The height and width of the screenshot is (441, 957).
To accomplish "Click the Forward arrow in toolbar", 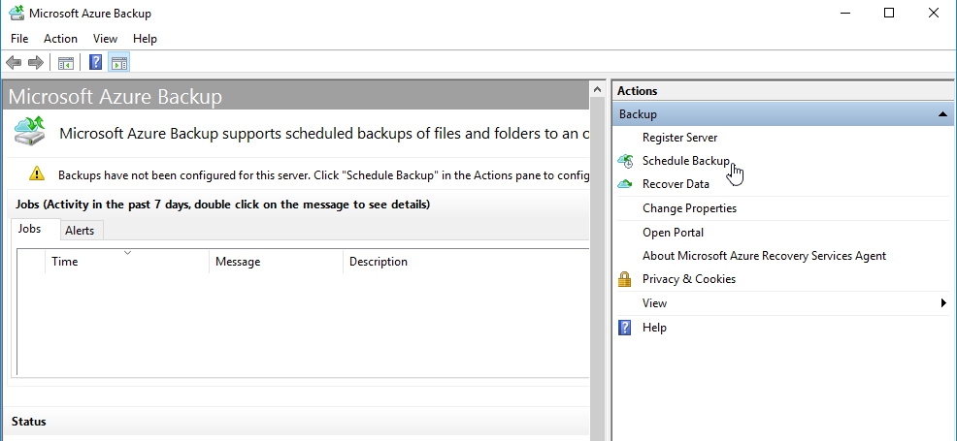I will (36, 63).
